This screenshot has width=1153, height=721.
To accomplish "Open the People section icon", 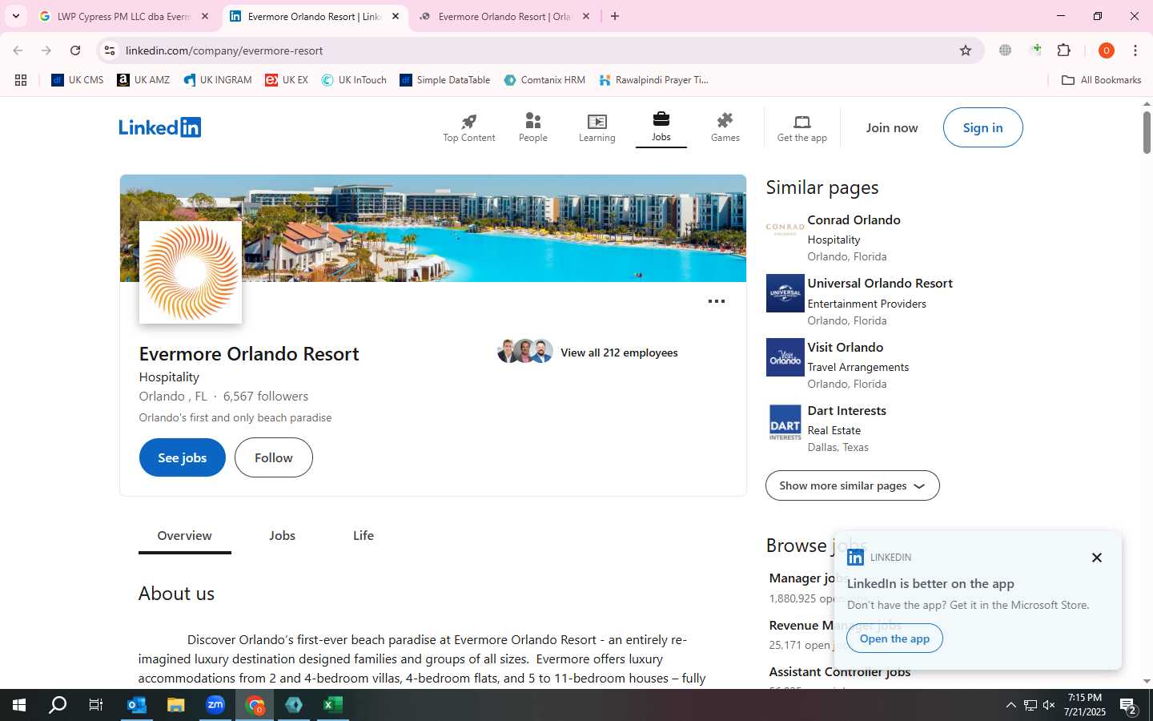I will click(533, 121).
